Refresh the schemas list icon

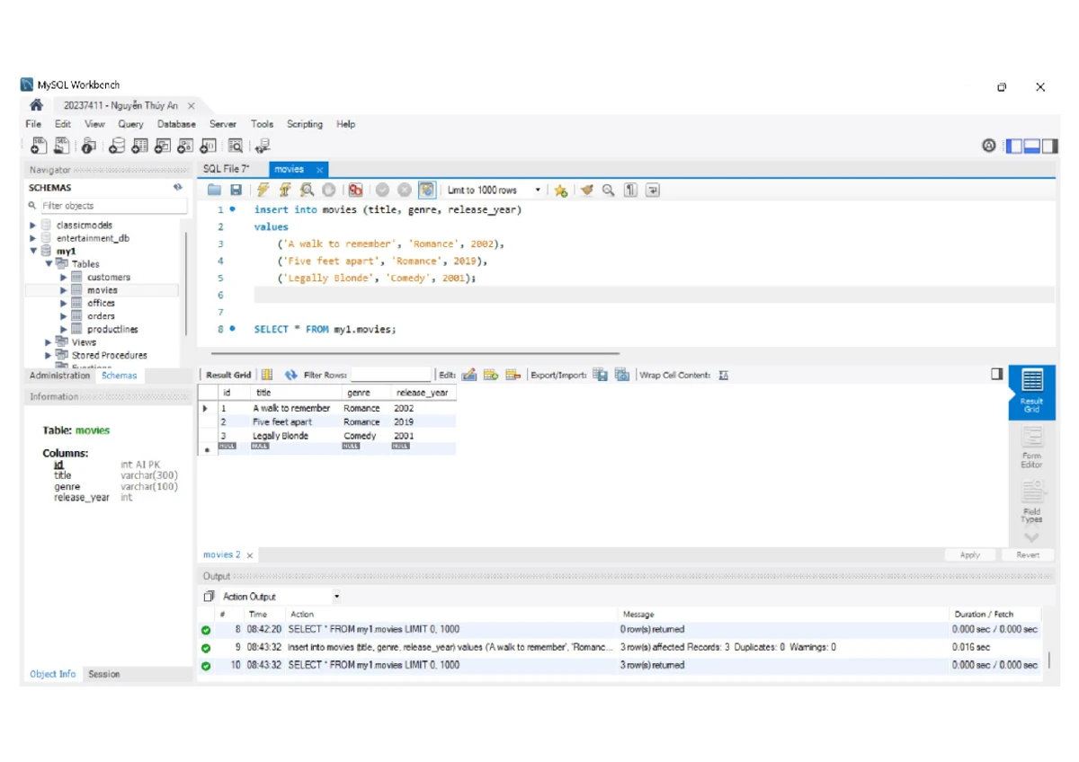178,188
